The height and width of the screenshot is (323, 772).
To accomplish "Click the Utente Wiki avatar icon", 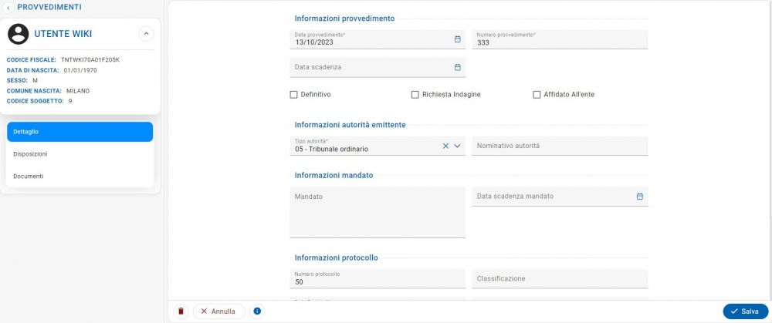I will (x=19, y=34).
